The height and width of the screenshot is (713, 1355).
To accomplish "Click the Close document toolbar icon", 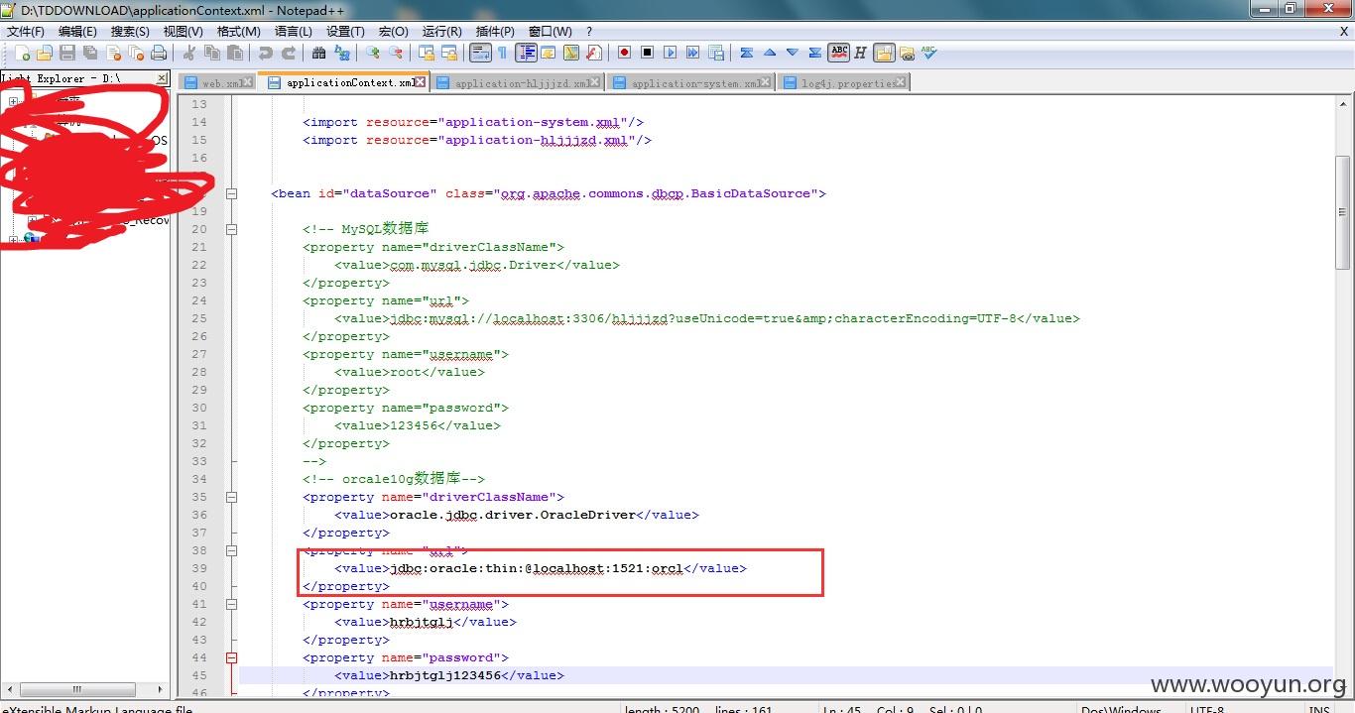I will pos(113,53).
